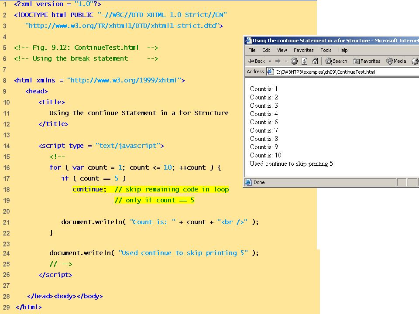Click the browser window title bar text

coord(336,41)
